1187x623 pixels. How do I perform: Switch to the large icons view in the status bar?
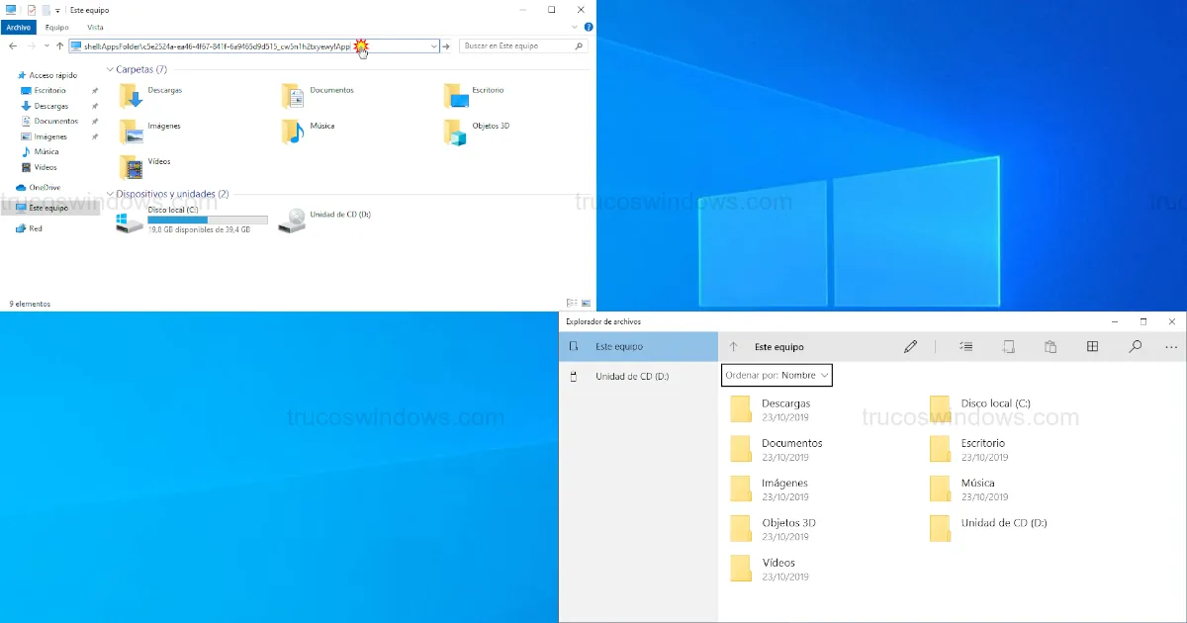click(x=586, y=303)
